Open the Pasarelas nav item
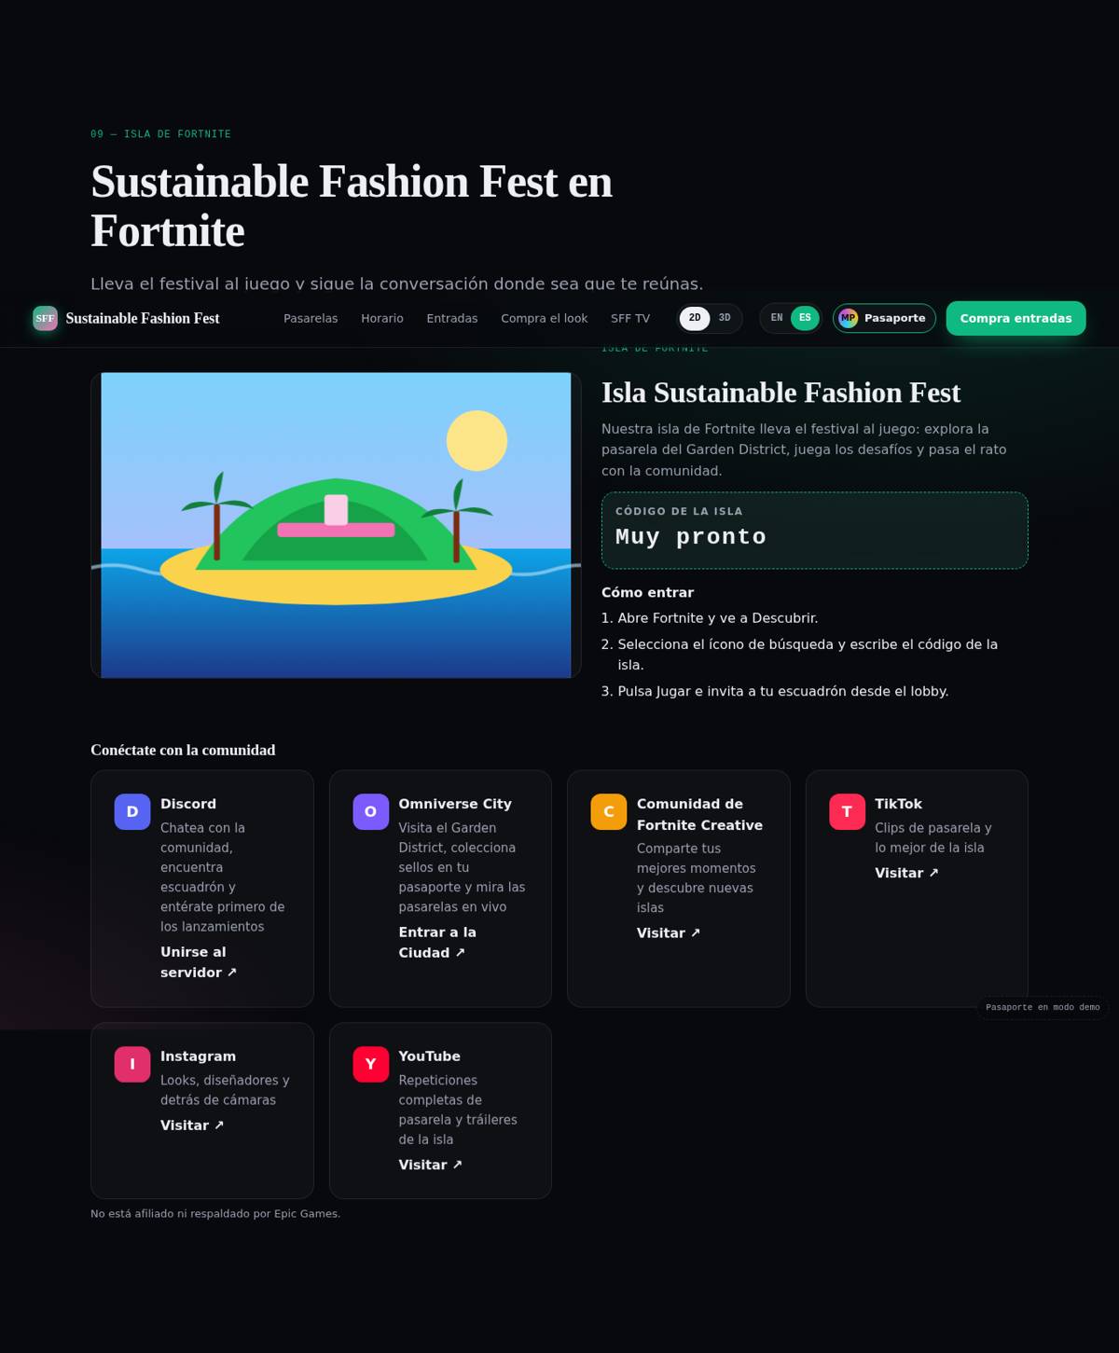Image resolution: width=1119 pixels, height=1353 pixels. coord(311,319)
